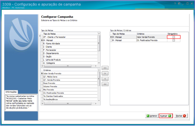This screenshot has height=126, width=195.
Task: Select Mix Previsto criterion
Action: click(x=70, y=89)
